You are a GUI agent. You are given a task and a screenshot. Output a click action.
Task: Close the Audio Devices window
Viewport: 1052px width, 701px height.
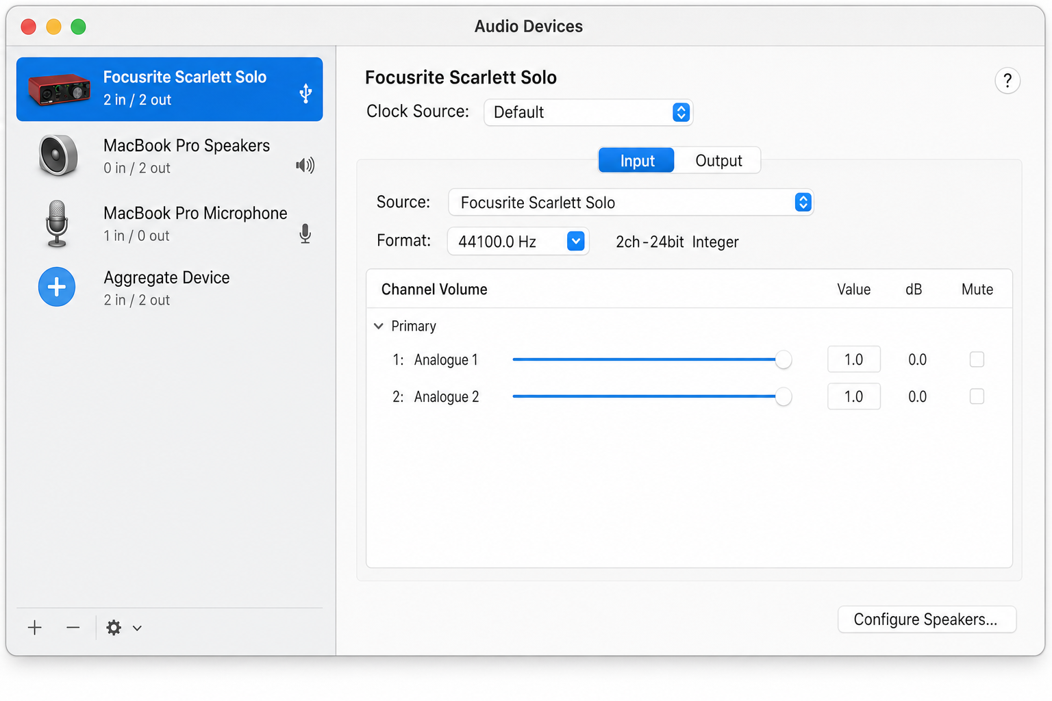click(29, 27)
